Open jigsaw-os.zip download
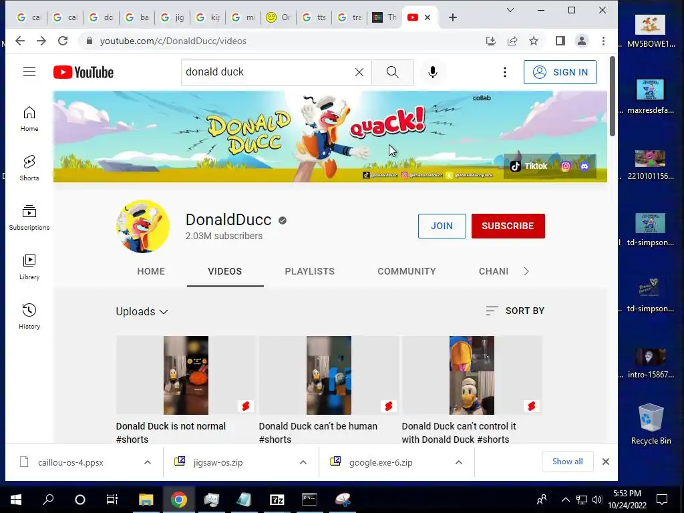Image resolution: width=684 pixels, height=513 pixels. pos(218,462)
